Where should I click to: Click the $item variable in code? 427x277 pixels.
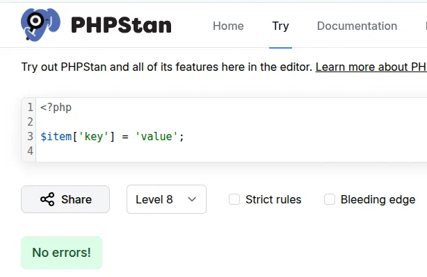point(56,137)
